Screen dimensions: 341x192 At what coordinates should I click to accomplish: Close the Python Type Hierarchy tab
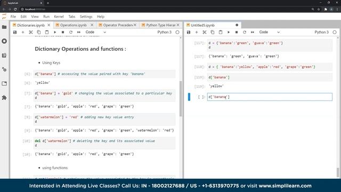coord(178,25)
